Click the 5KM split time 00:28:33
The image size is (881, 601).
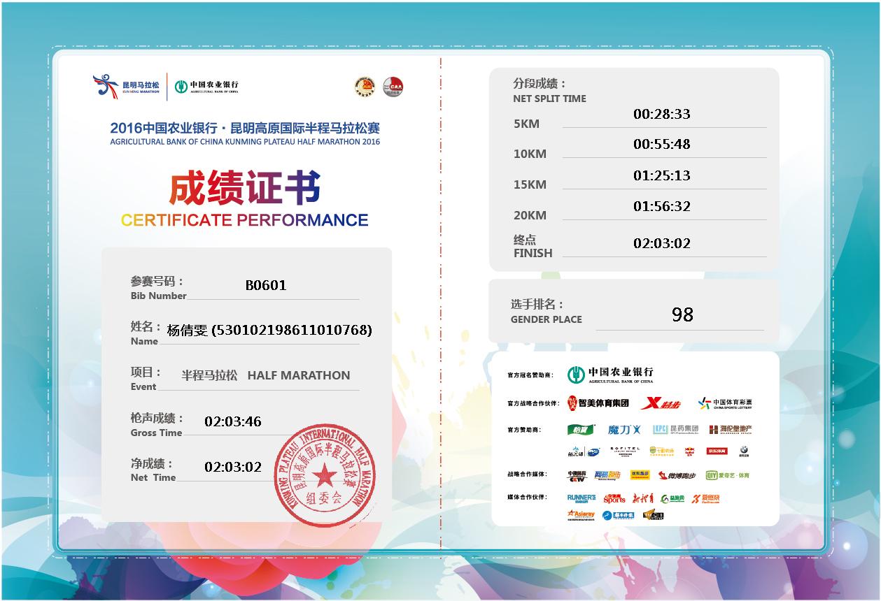pyautogui.click(x=662, y=114)
